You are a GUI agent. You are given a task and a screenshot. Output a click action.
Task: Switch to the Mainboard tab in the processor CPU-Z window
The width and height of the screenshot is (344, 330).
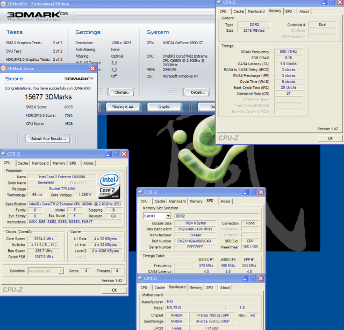tap(40, 163)
